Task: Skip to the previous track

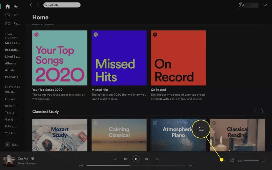Action: [125, 159]
